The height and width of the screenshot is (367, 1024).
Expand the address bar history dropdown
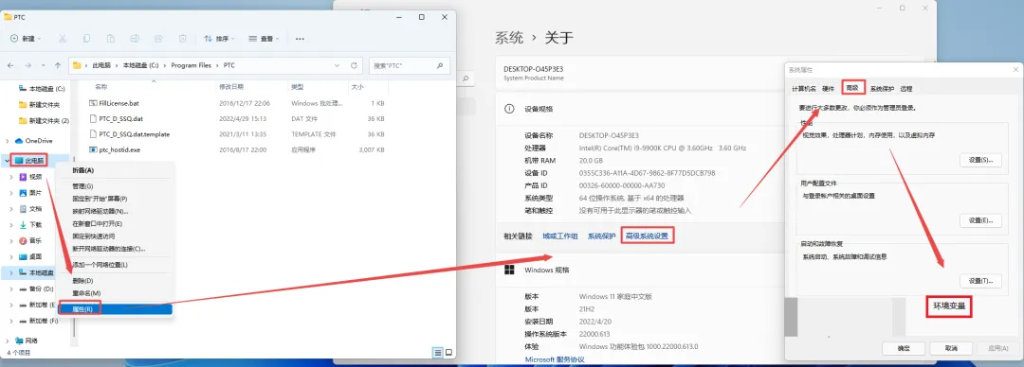[337, 65]
